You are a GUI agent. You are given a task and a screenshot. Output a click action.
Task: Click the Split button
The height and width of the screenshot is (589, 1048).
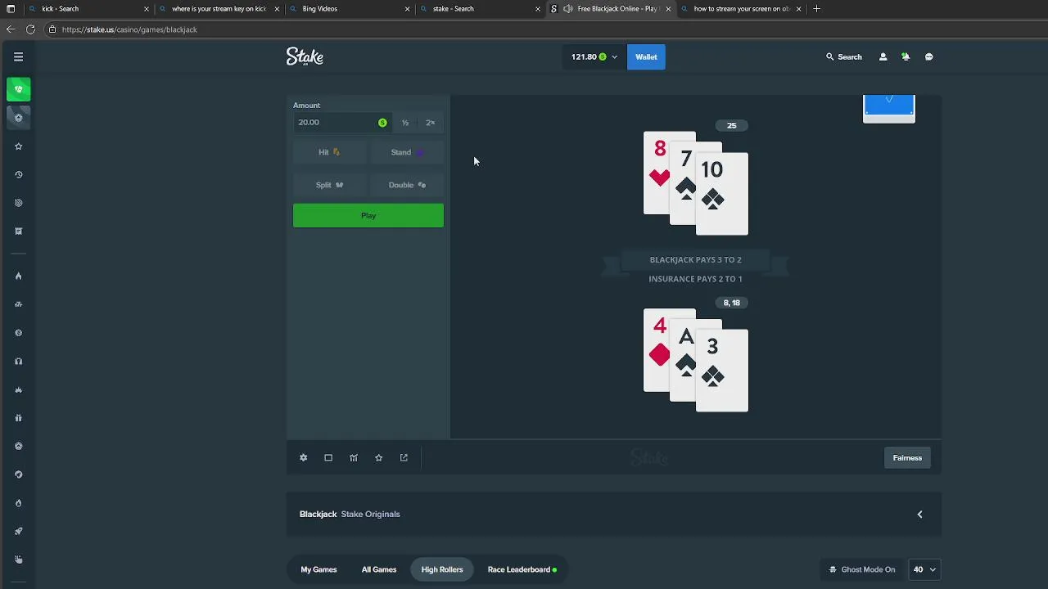(329, 185)
